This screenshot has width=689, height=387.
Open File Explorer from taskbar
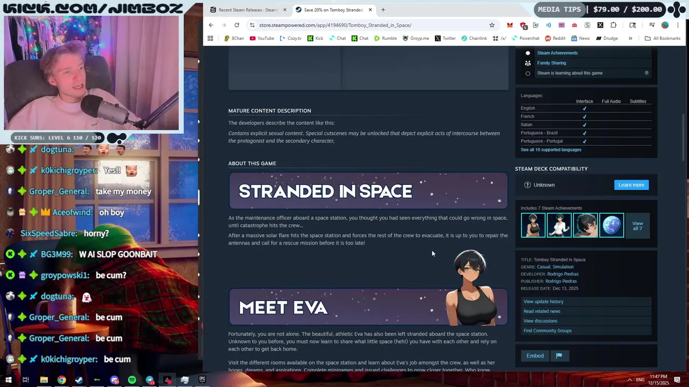click(44, 380)
